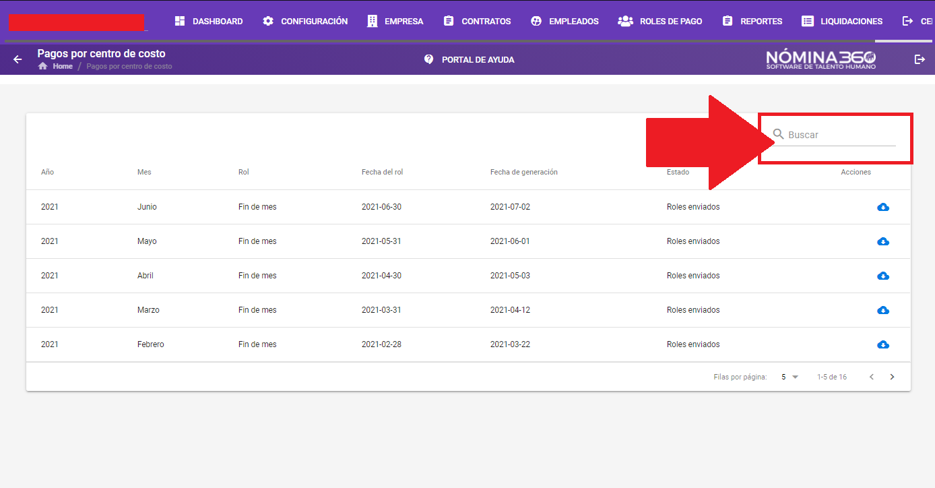
Task: Click the Fecha de generación column header
Action: (x=524, y=172)
